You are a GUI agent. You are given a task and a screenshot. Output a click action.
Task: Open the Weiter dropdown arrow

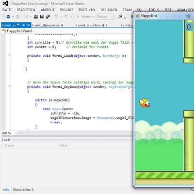[x=93, y=17]
